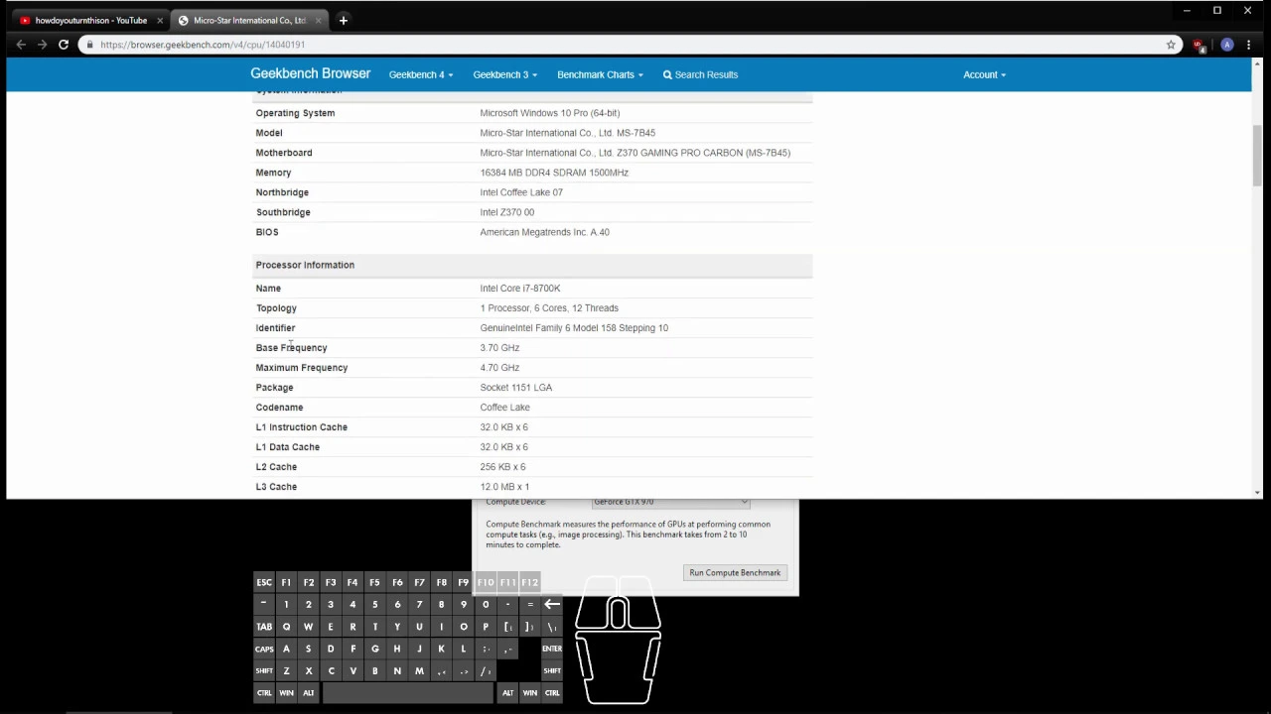This screenshot has width=1271, height=714.
Task: Click the 'GenuineIntel Family 6 Model 158' identifier
Action: click(x=574, y=328)
